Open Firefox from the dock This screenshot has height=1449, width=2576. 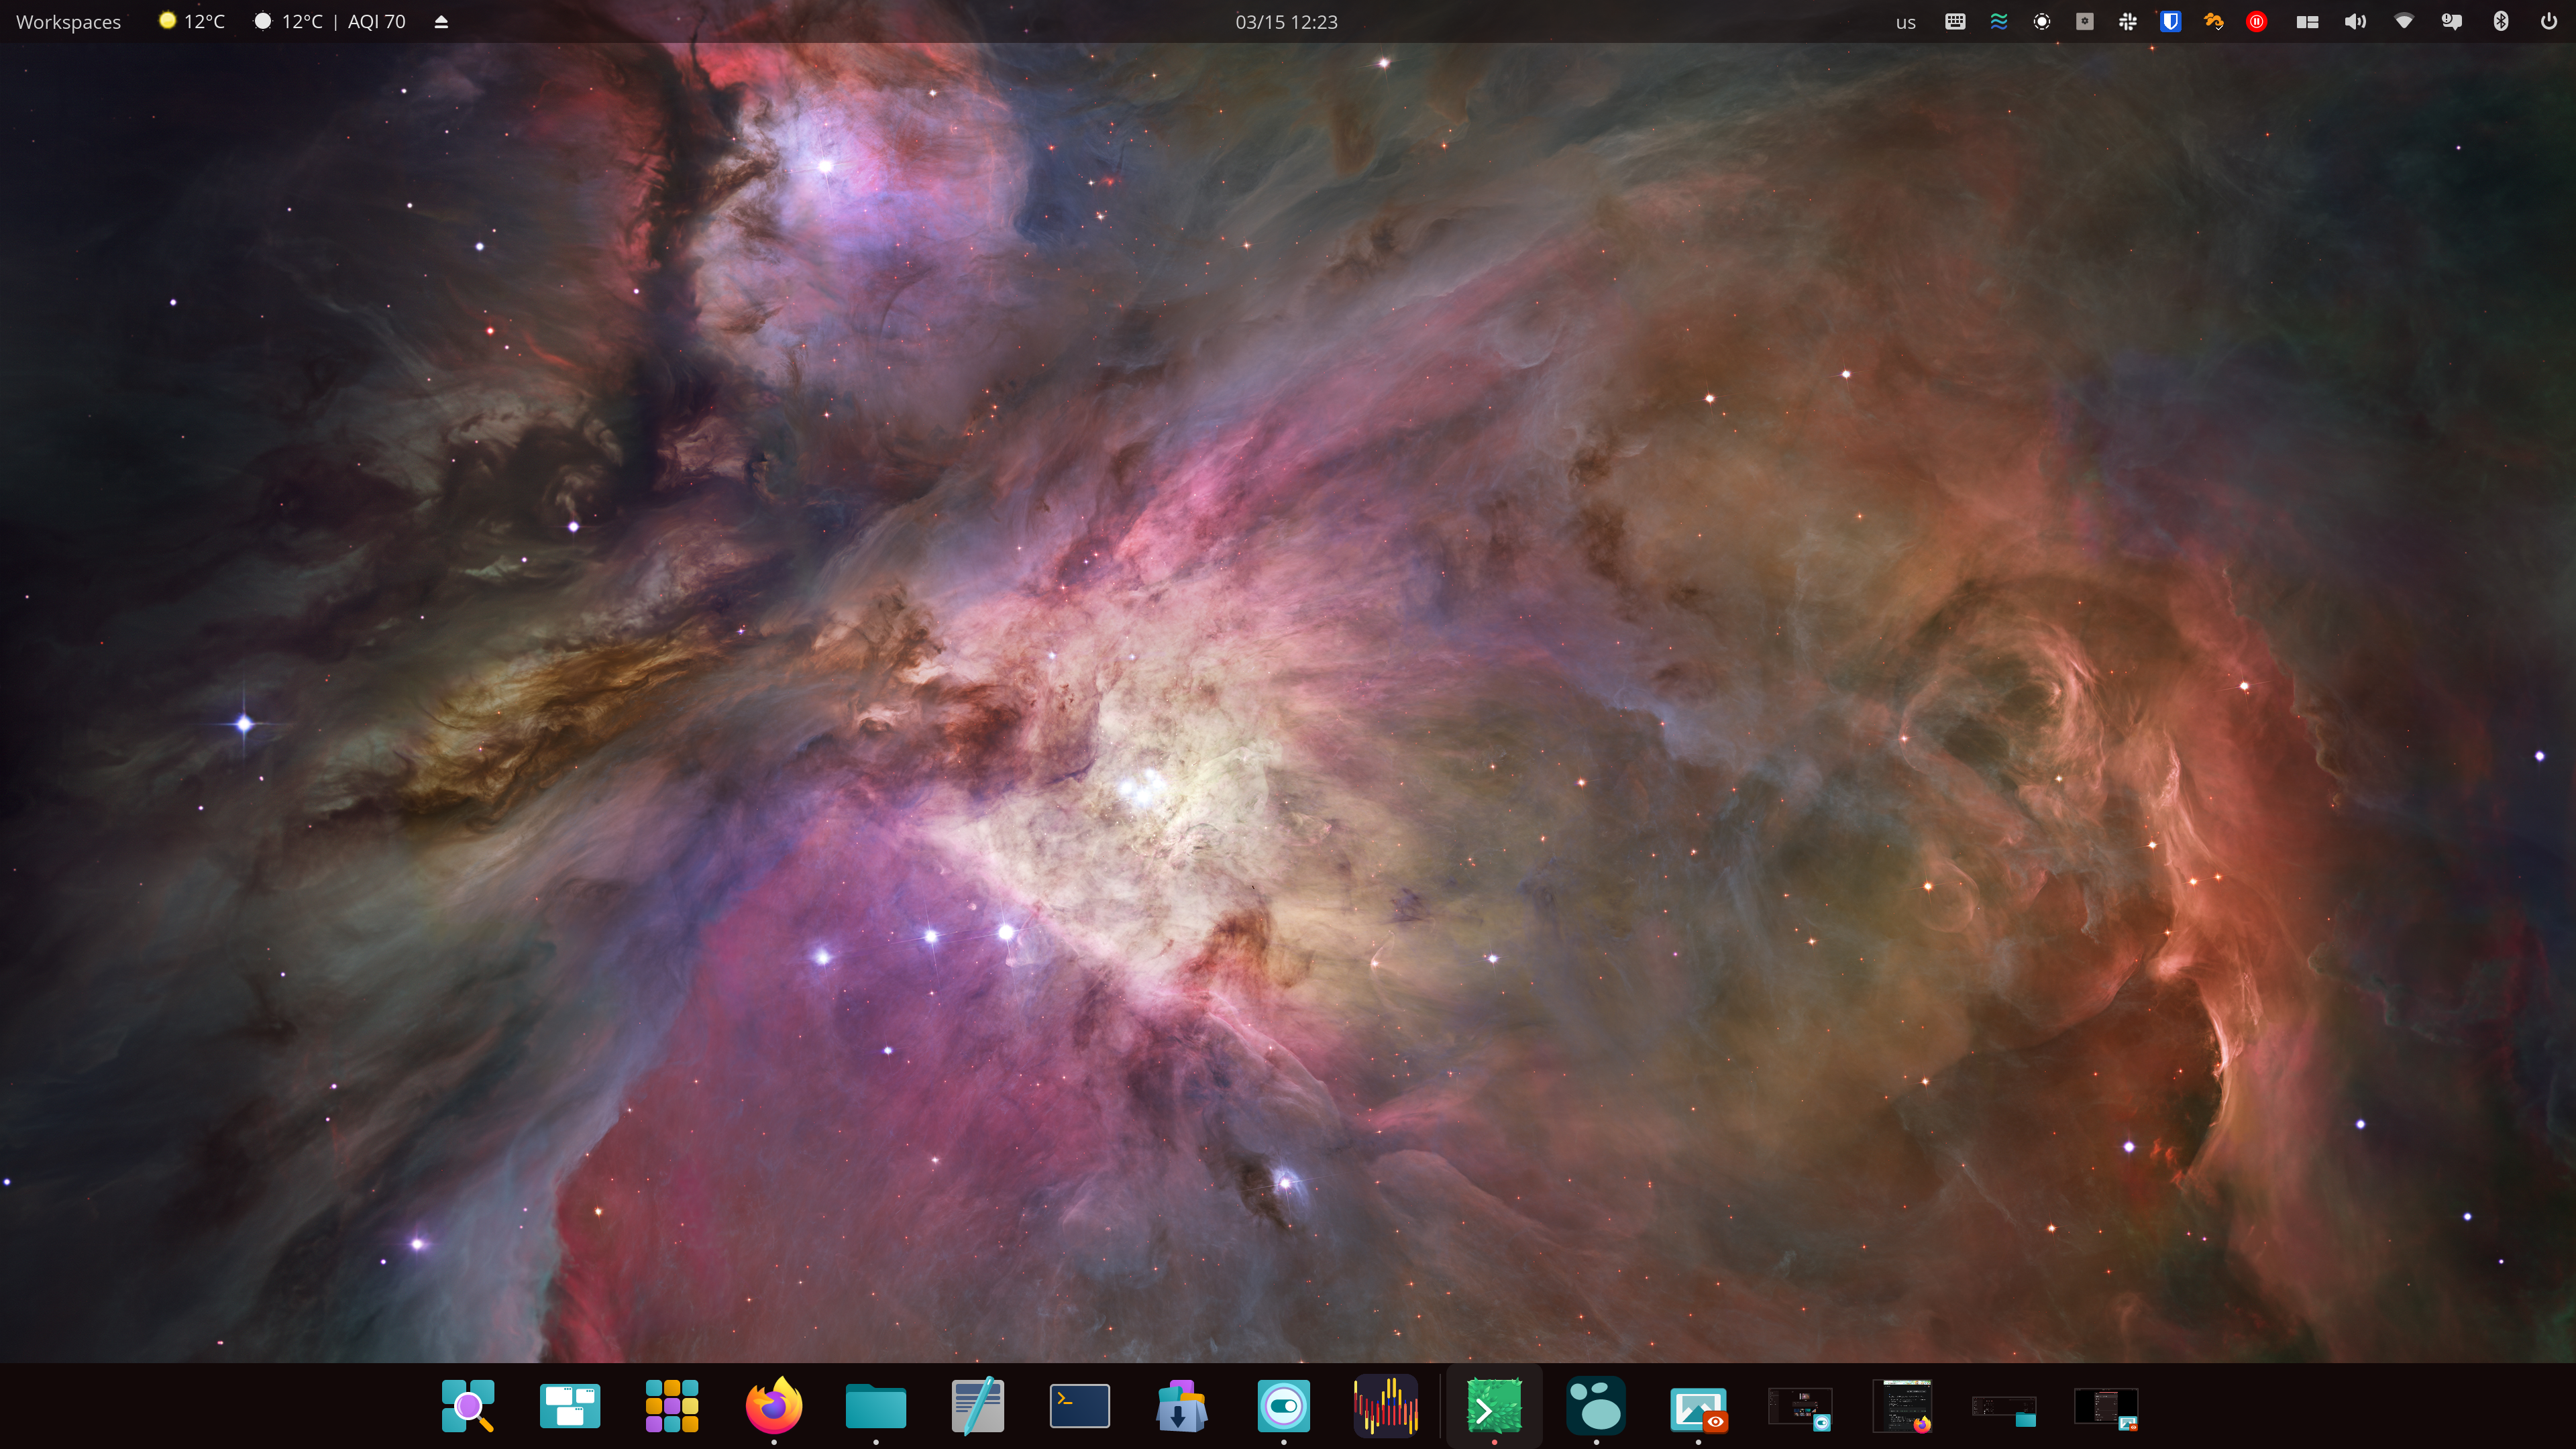pos(774,1406)
